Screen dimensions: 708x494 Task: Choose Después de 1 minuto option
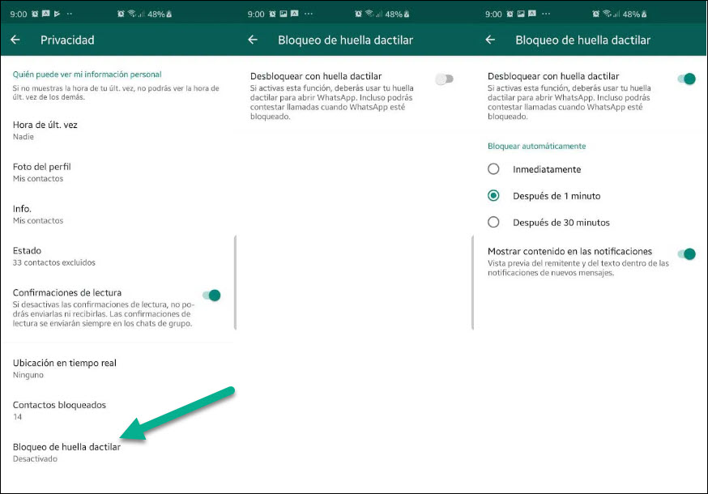click(x=493, y=196)
